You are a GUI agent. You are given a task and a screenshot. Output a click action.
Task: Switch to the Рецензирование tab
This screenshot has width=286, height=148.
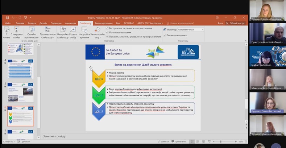[104, 23]
